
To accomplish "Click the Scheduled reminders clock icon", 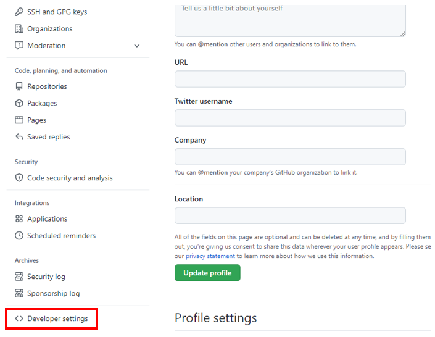I will pyautogui.click(x=19, y=236).
